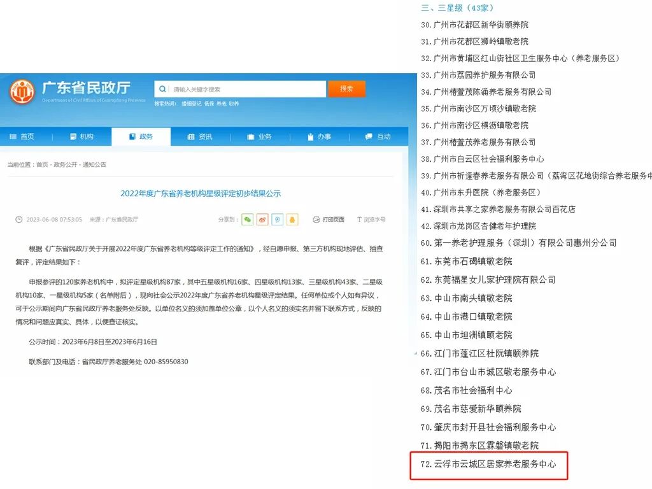Switch to the 资讯 navigation tab

tap(201, 136)
